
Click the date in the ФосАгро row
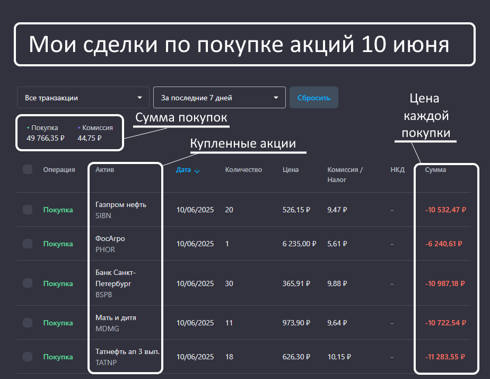click(195, 244)
